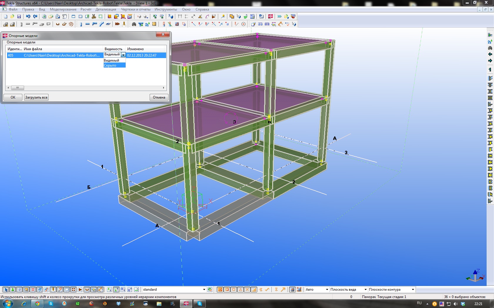Open the 'Авто' dropdown
Screen dimensions: 494x308
point(327,290)
